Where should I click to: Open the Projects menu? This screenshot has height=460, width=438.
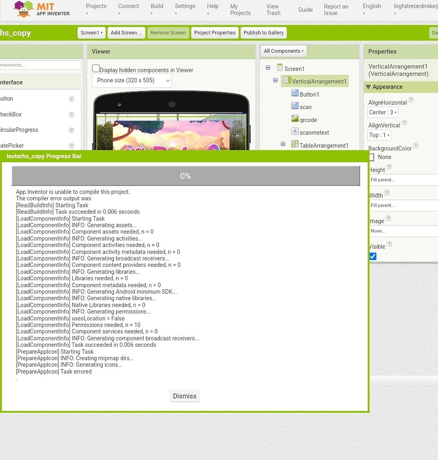click(96, 6)
